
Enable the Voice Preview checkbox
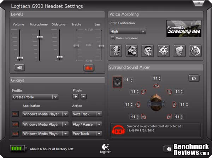click(112, 38)
